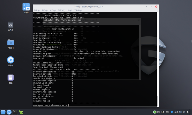
Task: Launch the Gooroom browser from the taskbar
Action: click(x=9, y=112)
